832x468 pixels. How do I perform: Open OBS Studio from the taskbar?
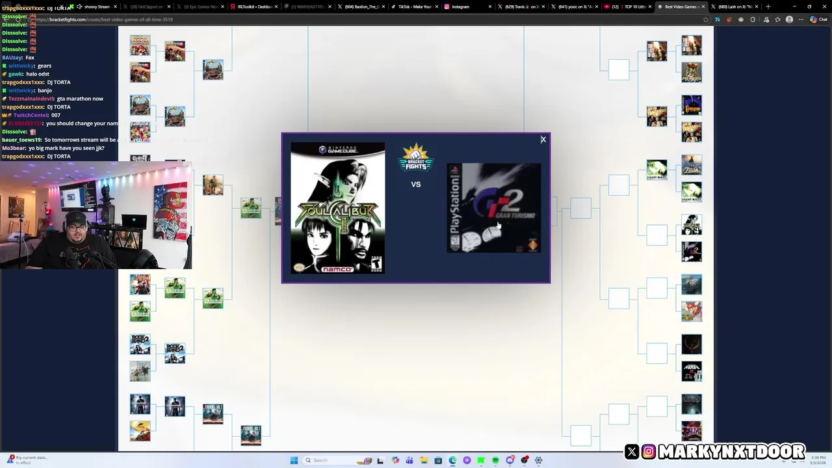coord(525,460)
